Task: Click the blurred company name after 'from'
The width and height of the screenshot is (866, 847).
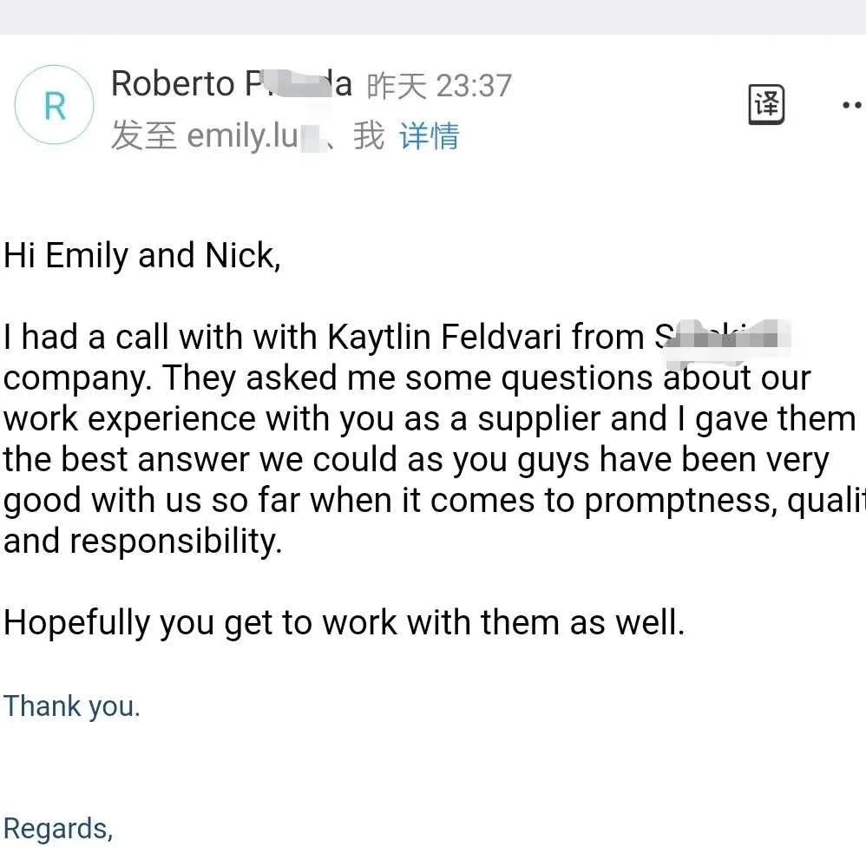Action: tap(723, 337)
